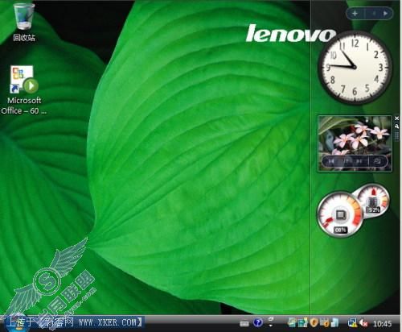Open the Recycle Bin desktop icon
The image size is (402, 332).
coord(24,22)
